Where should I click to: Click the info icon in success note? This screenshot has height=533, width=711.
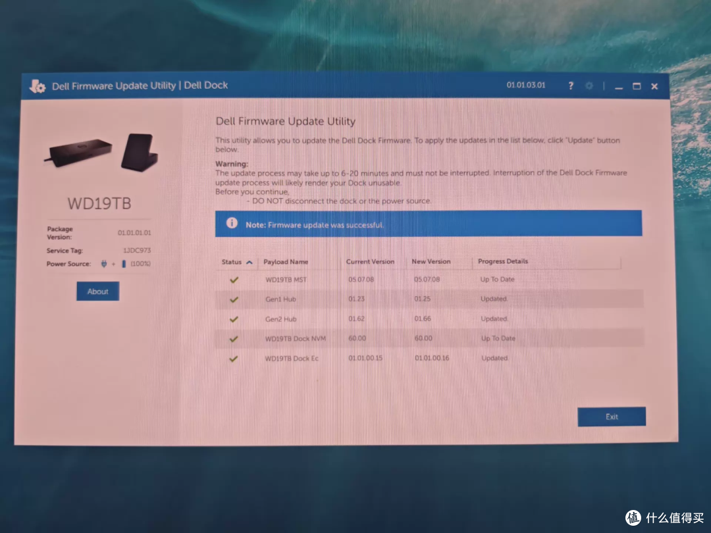point(232,223)
